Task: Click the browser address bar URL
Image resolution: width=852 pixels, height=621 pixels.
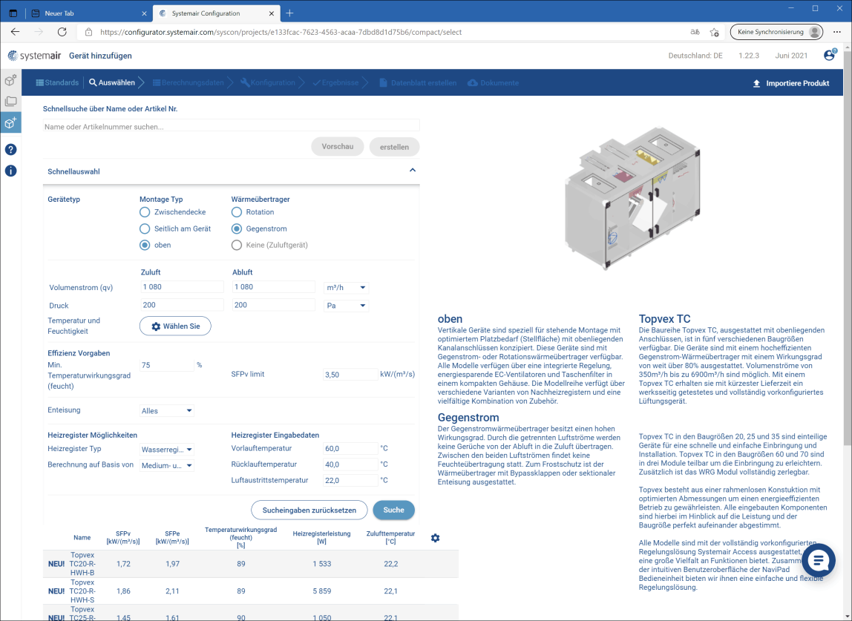Action: (281, 32)
